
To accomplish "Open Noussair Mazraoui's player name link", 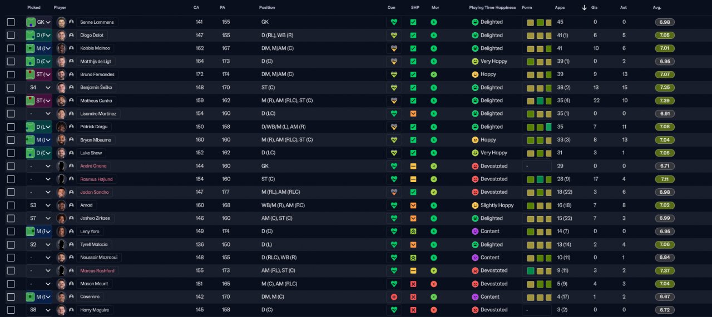I will (99, 258).
